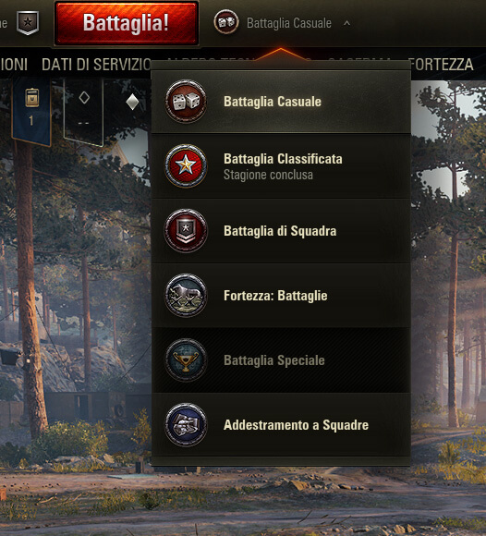The image size is (486, 536).
Task: Choose Addestramento a Squadre option
Action: [281, 425]
